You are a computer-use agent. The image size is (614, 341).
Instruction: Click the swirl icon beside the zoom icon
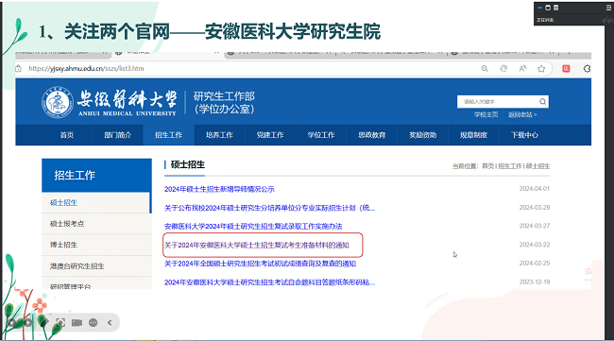pyautogui.click(x=503, y=69)
